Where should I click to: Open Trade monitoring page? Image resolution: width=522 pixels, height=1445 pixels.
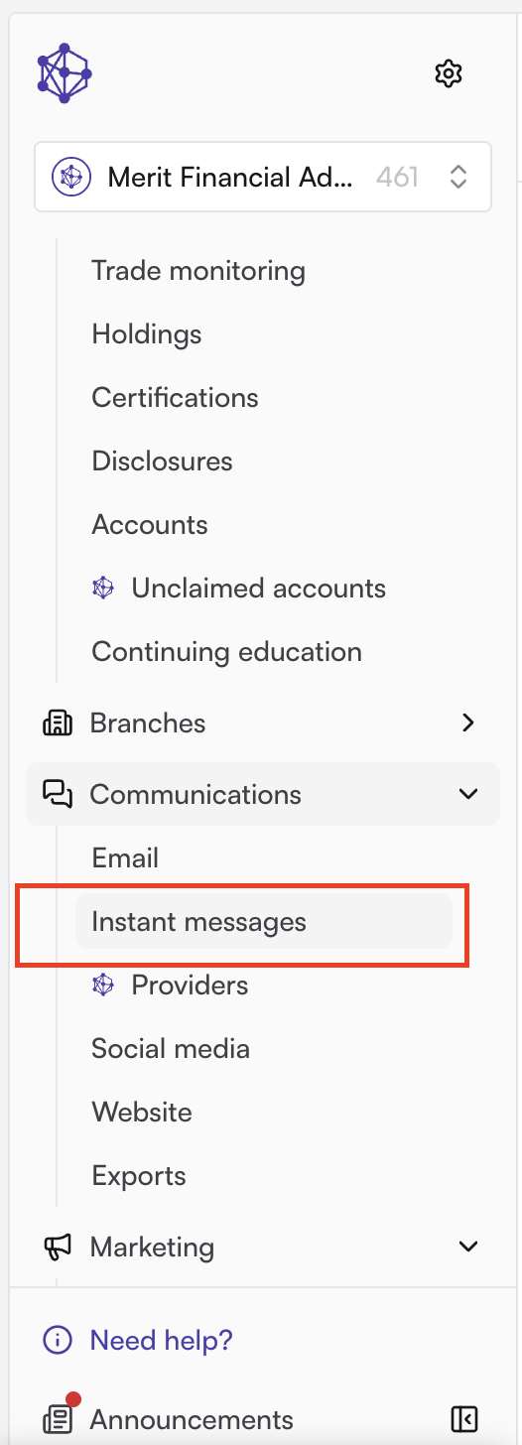pos(198,271)
